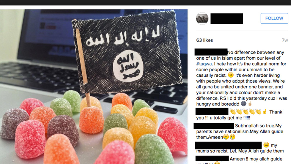This screenshot has height=164, width=291.
Task: Click the redacted username beside the avatar
Action: [x=227, y=19]
